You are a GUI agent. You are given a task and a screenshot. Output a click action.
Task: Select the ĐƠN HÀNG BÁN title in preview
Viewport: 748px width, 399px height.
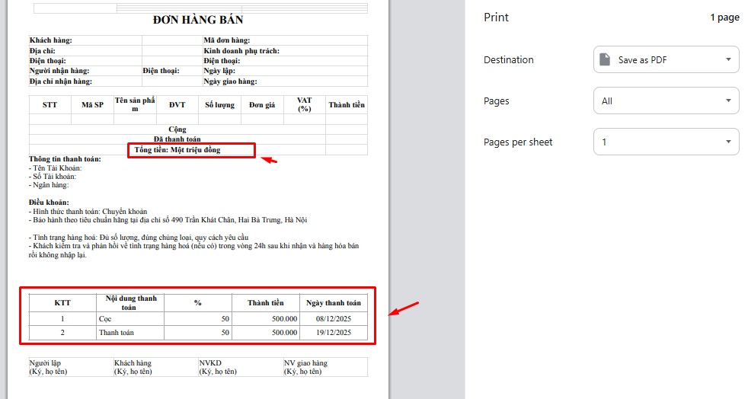click(x=198, y=20)
